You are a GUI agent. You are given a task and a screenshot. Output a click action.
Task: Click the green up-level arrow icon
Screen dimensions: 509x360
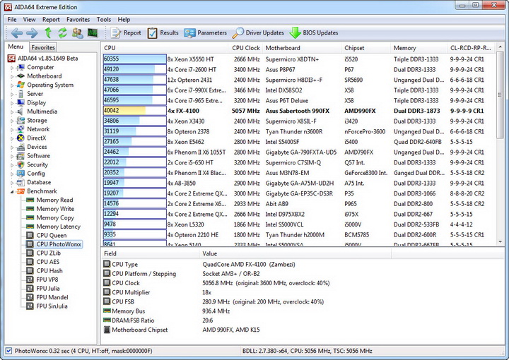48,32
